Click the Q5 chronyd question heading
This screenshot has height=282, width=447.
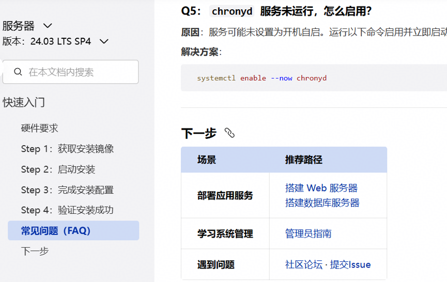pyautogui.click(x=276, y=11)
